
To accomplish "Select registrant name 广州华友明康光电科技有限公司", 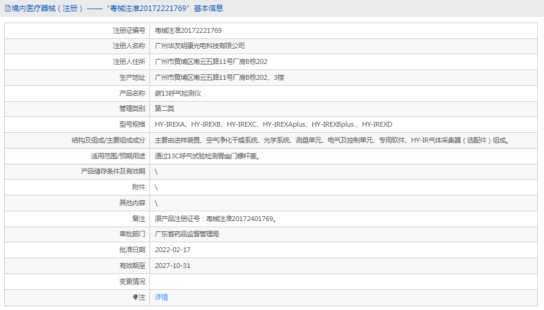I will (x=200, y=46).
